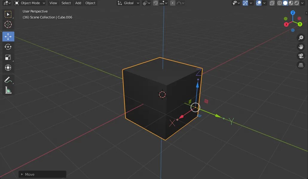Toggle show overlays button
This screenshot has width=308, height=179.
click(259, 3)
